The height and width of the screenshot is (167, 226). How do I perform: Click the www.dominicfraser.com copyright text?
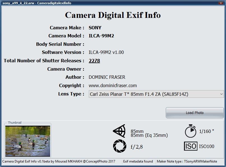(113, 85)
